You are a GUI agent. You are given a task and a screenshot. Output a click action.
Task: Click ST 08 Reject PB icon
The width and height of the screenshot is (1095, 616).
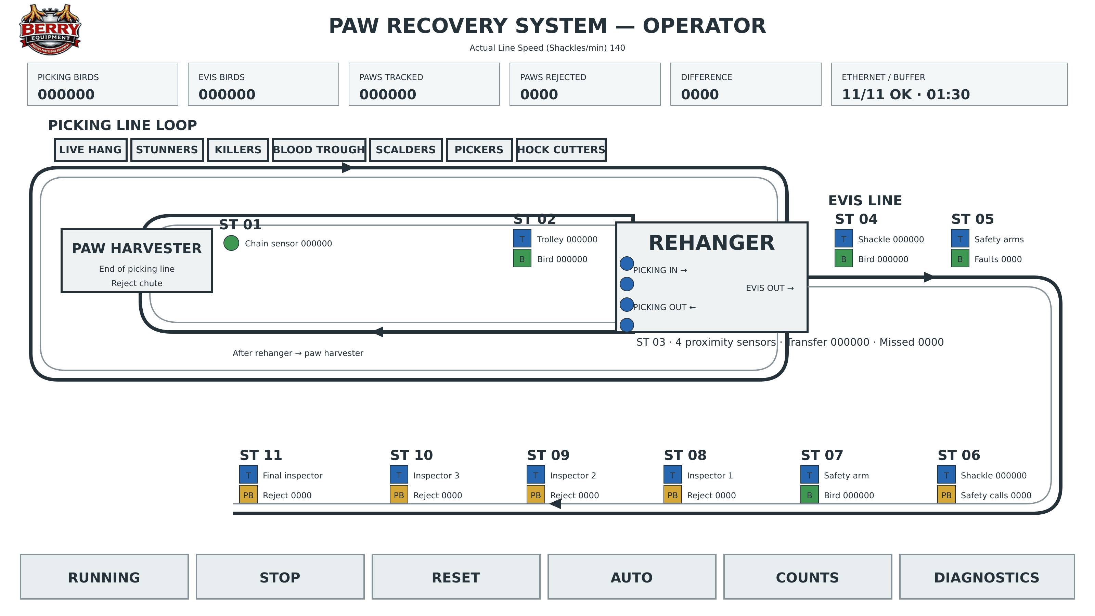point(673,495)
